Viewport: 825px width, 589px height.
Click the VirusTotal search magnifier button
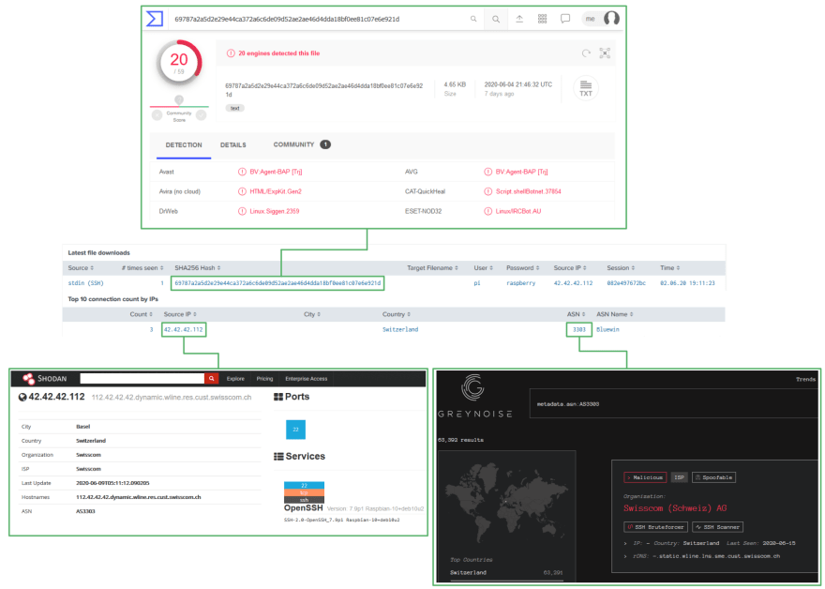click(496, 19)
